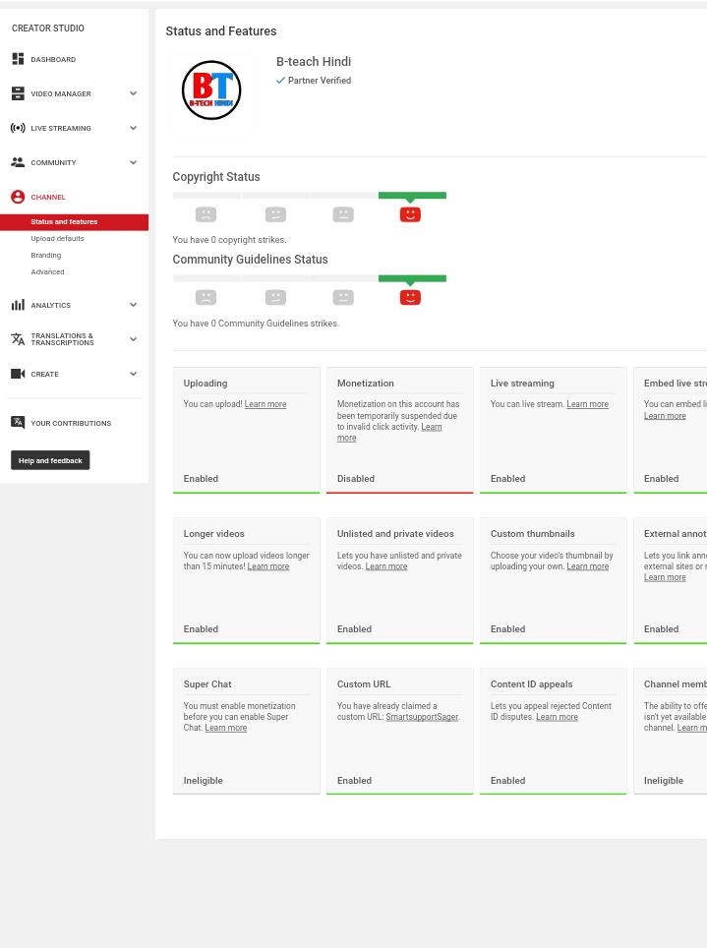Click the B-teach Hindi channel name
Viewport: 707px width, 948px height.
point(314,62)
